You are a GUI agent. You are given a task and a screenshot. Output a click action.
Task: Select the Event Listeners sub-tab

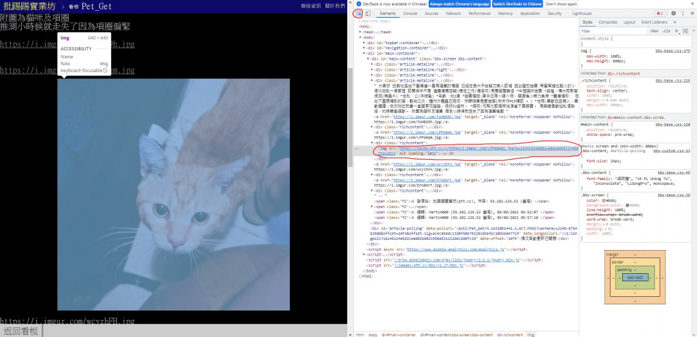pos(654,22)
